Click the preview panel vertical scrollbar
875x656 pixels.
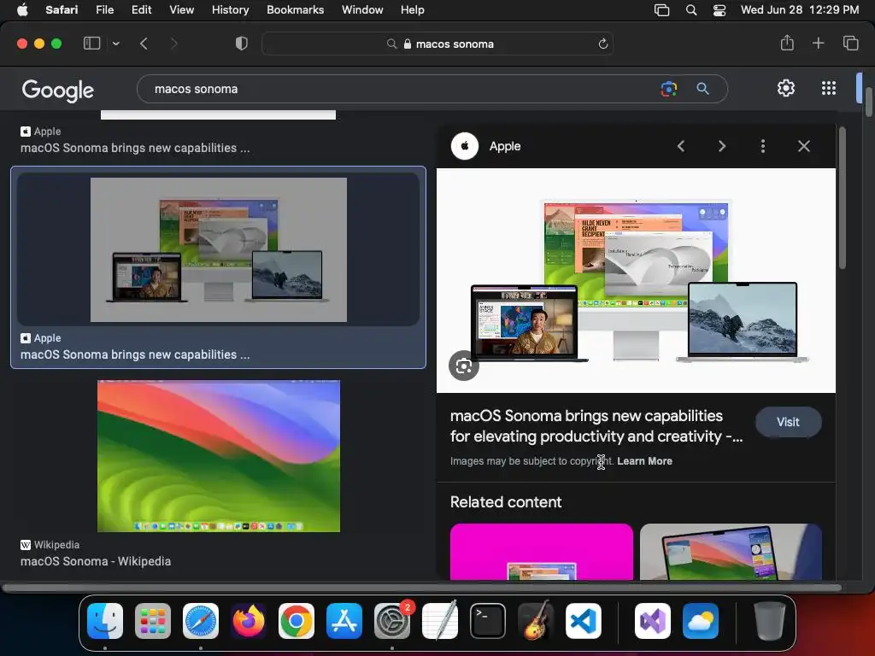tap(843, 198)
